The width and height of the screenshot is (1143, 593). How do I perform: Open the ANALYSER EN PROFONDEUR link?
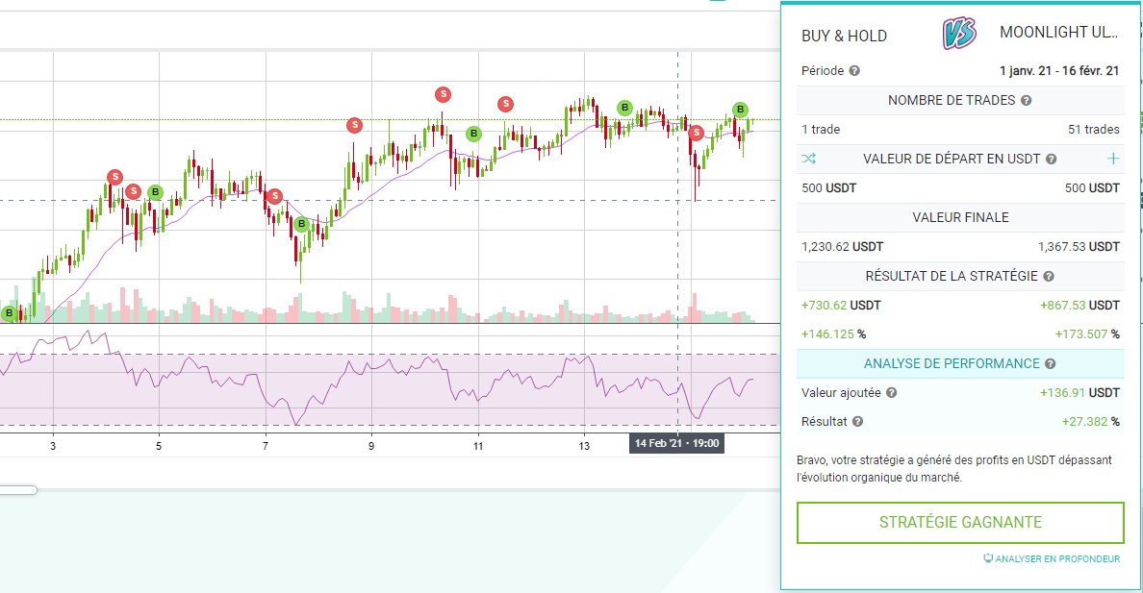(1052, 558)
